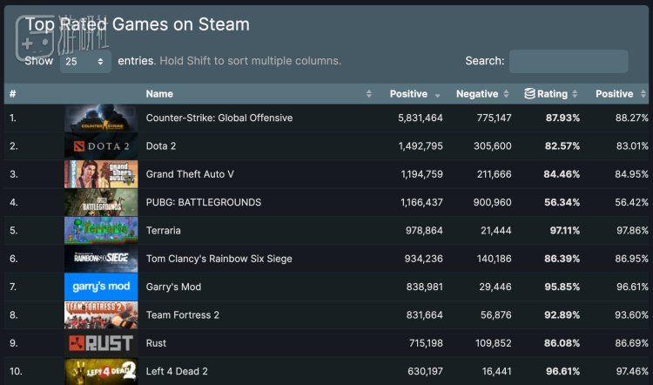Open Tom Clancy's Rainbow Six Siege link
653x385 pixels.
[219, 259]
